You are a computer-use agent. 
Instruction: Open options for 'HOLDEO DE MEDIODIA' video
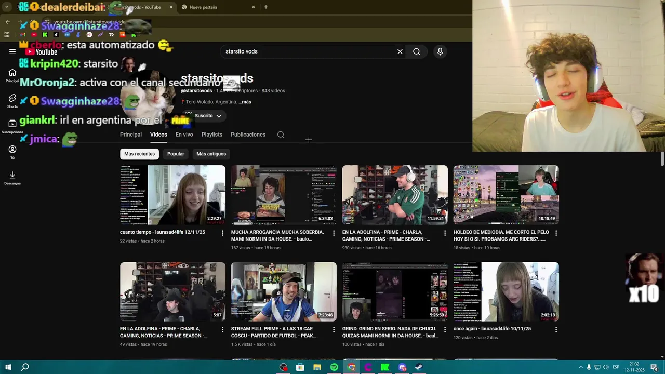click(x=556, y=233)
